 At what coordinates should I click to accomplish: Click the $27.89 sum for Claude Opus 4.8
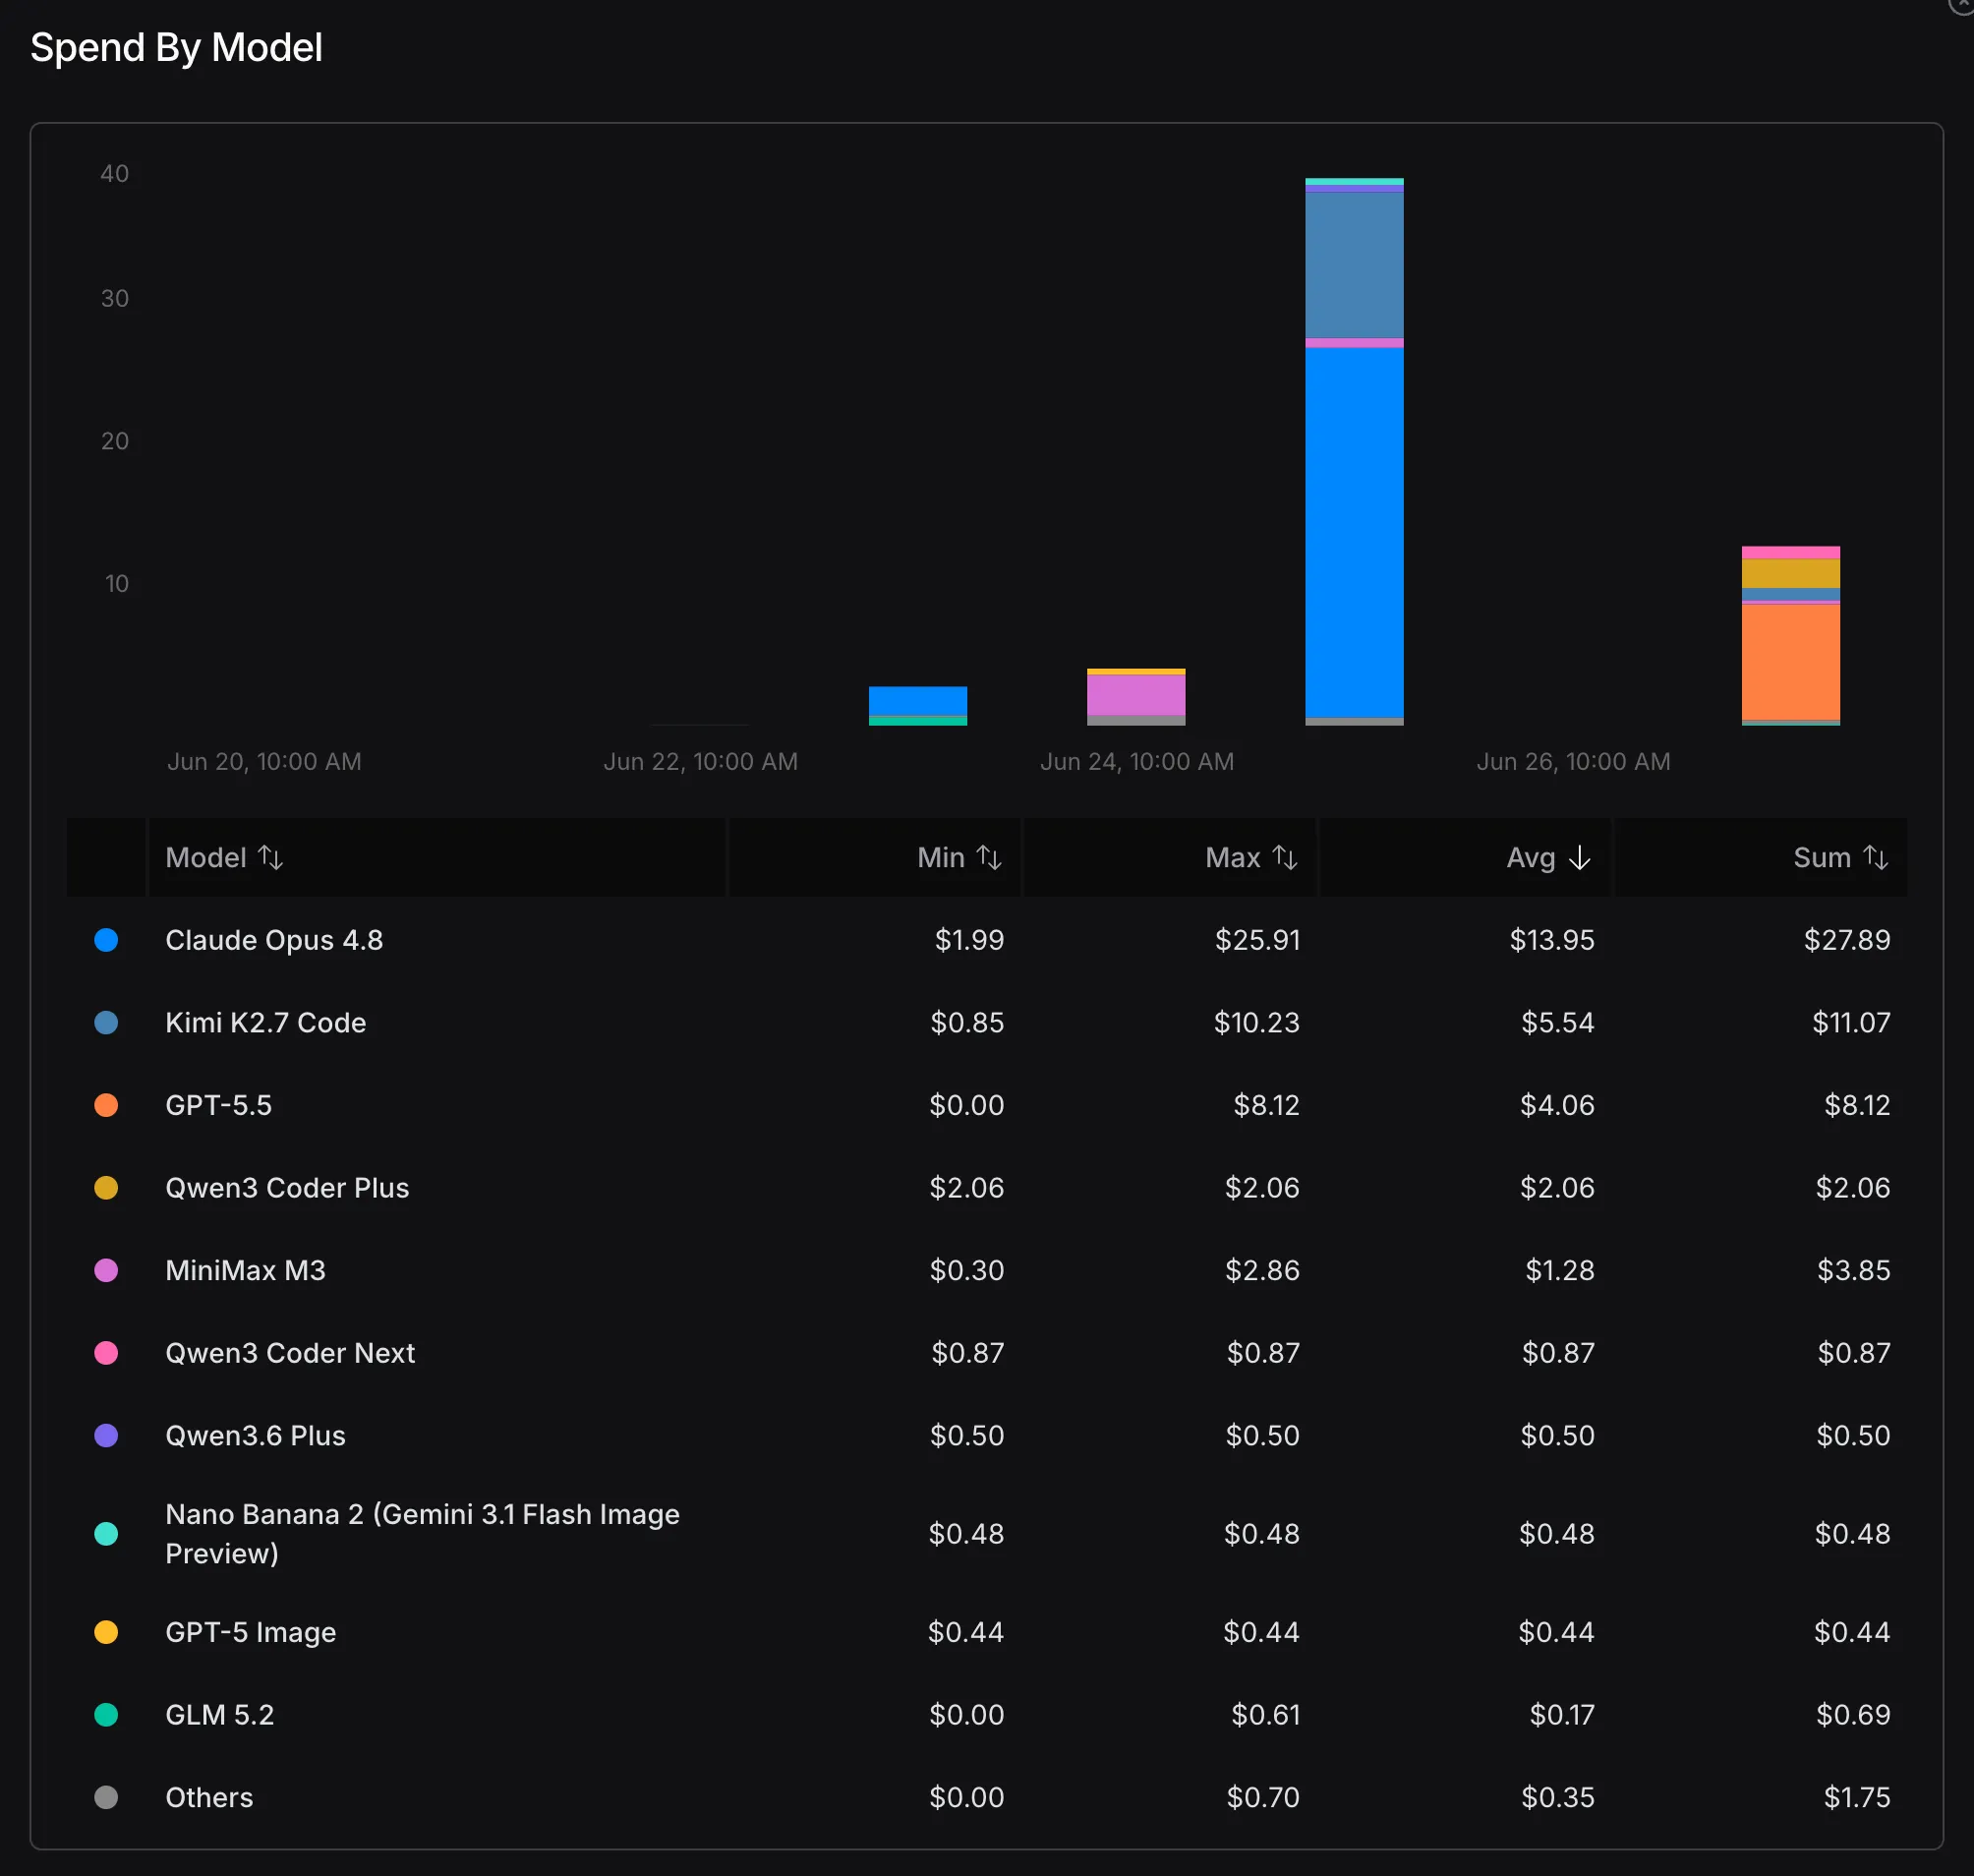point(1847,940)
